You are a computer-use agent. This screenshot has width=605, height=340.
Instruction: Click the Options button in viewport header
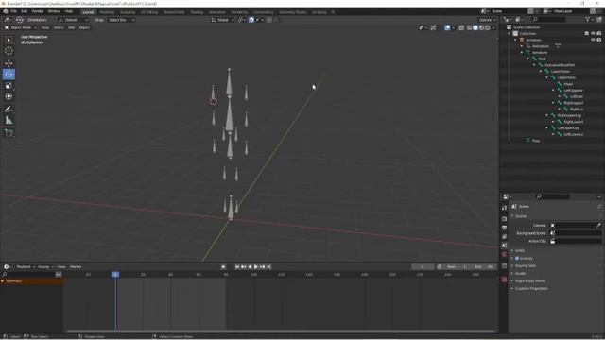pyautogui.click(x=487, y=20)
